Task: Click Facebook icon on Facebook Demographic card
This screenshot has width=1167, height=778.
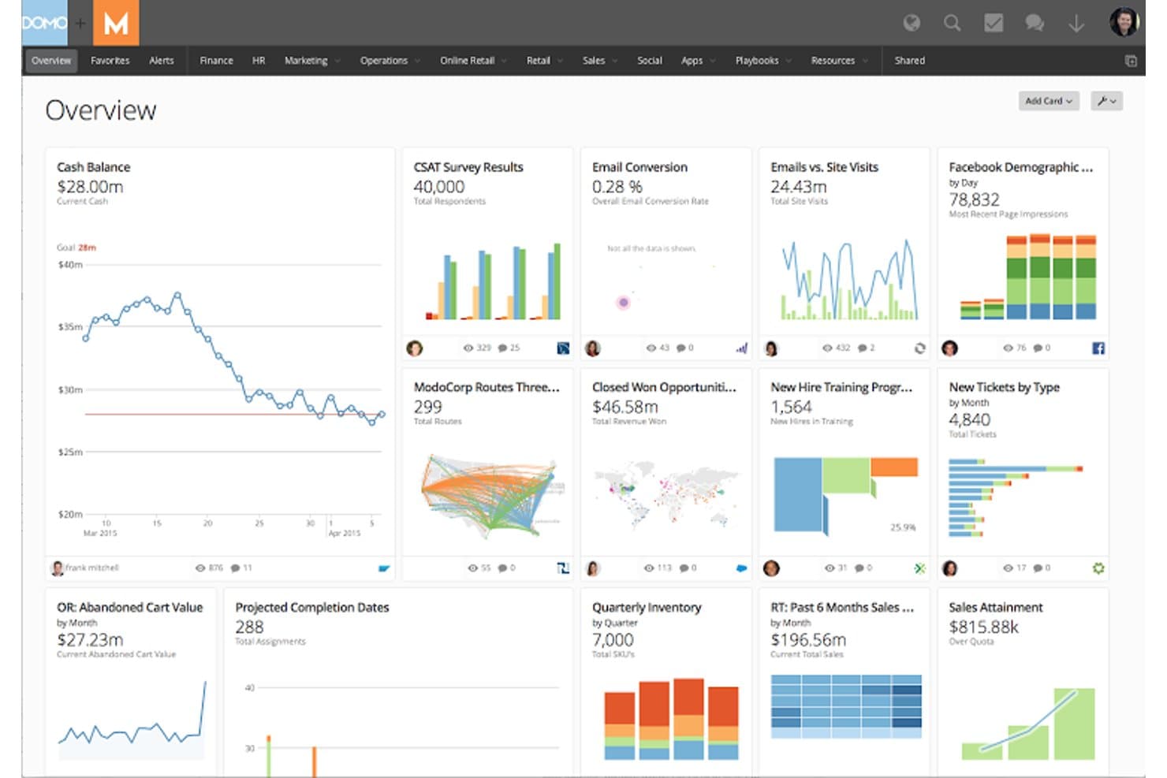Action: [x=1098, y=348]
